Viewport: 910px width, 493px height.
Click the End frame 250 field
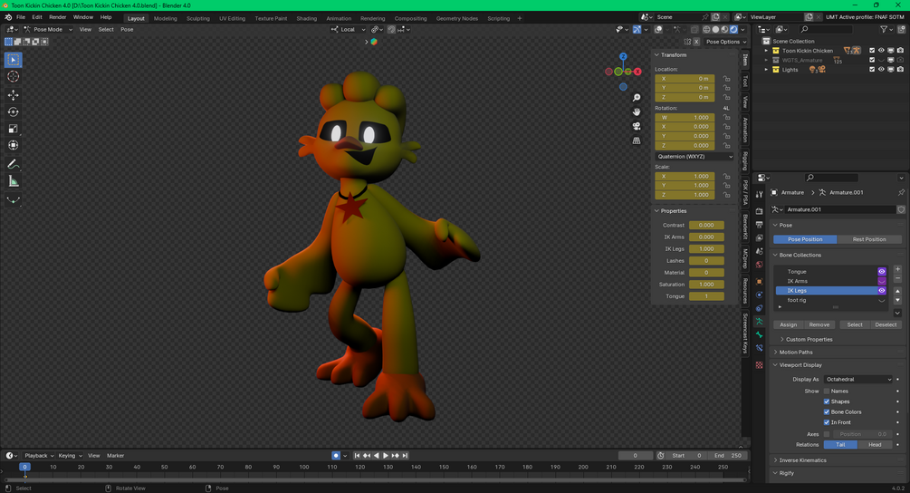728,456
